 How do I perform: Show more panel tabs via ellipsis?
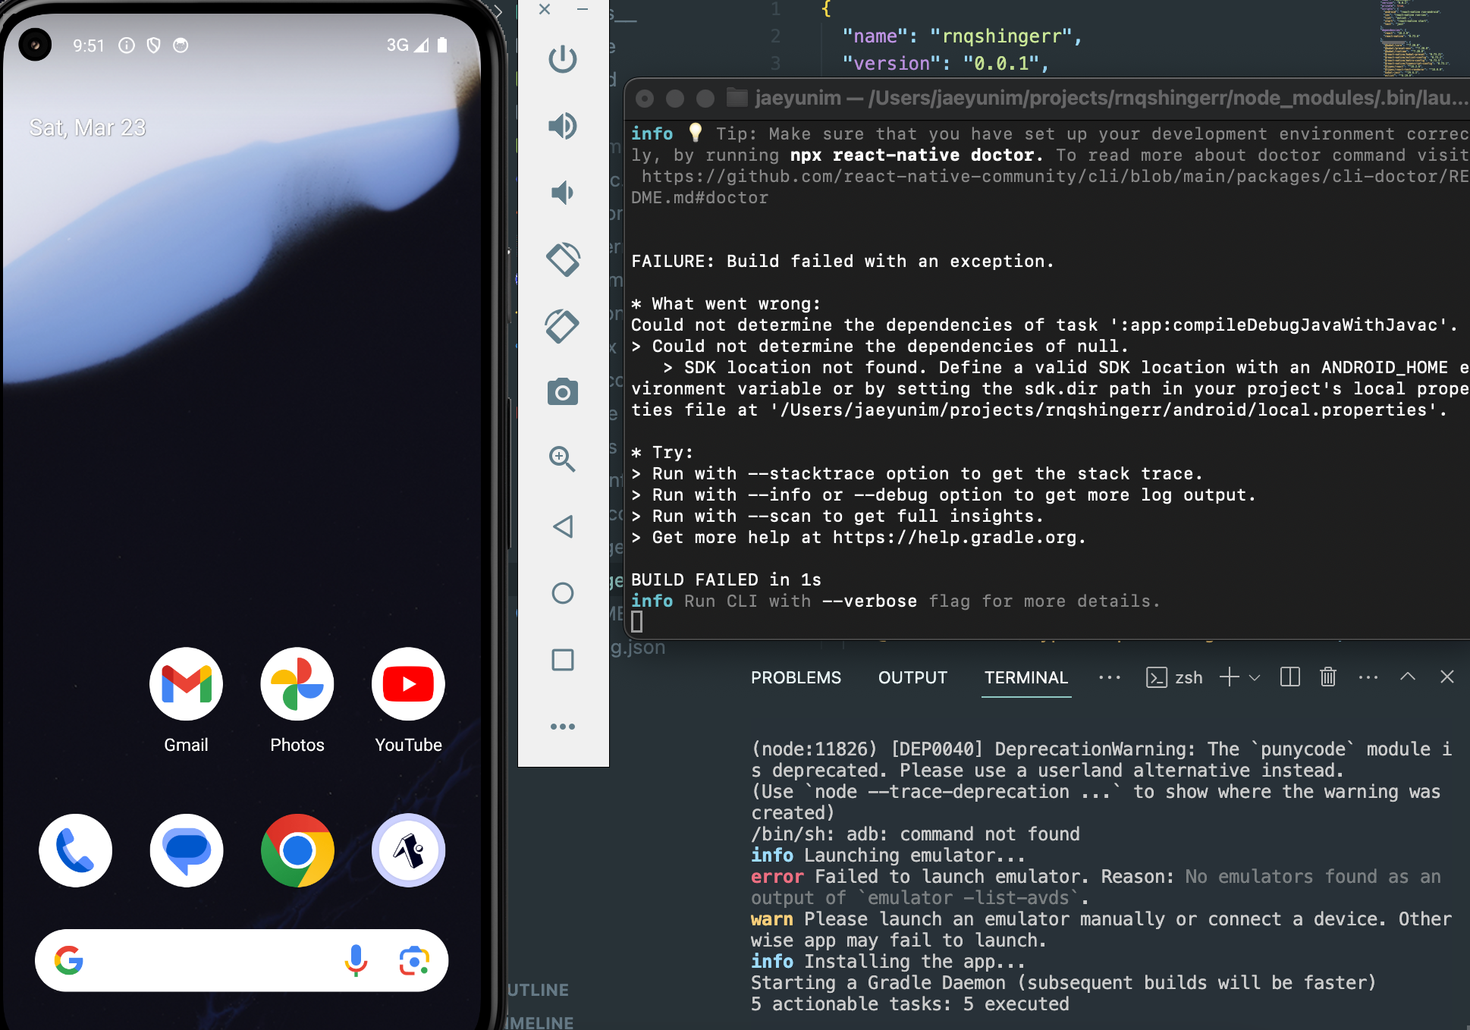[1110, 677]
